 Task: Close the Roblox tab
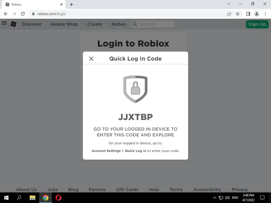(x=61, y=4)
